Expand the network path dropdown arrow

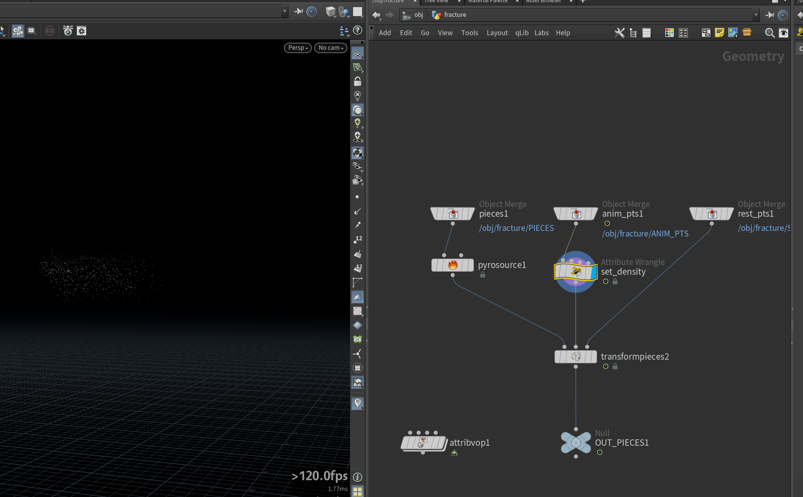tap(756, 15)
